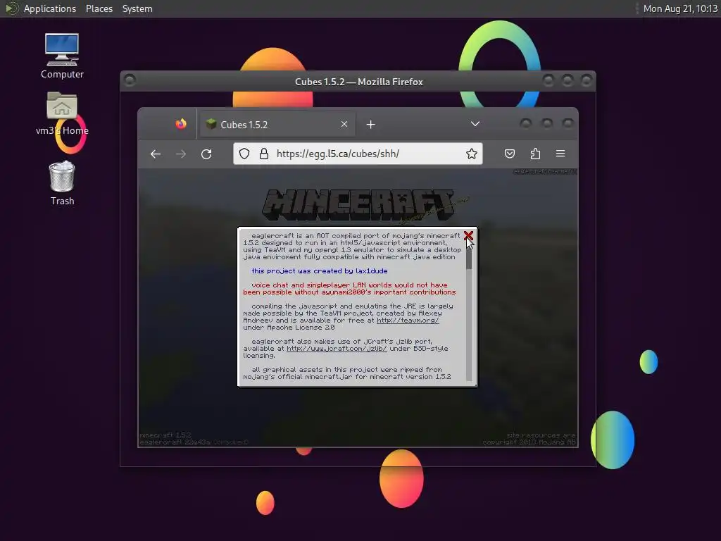
Task: Open the Firefox extensions puzzle icon
Action: click(x=535, y=154)
